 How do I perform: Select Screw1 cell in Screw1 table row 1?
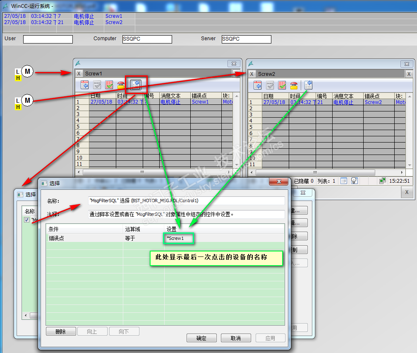click(x=206, y=102)
